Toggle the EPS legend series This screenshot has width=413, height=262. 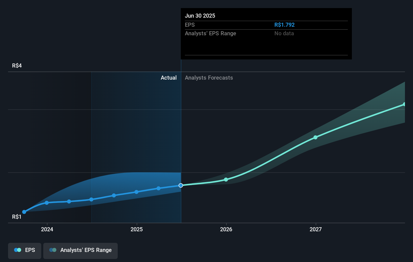click(x=25, y=251)
